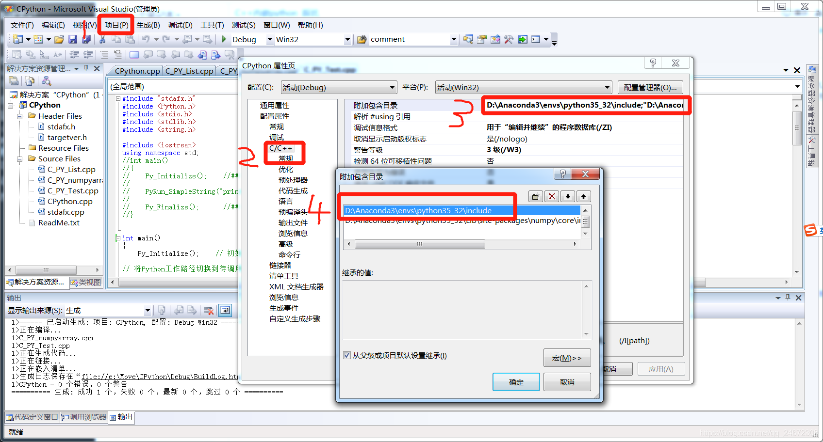
Task: Open the BuildLog file link in output
Action: (160, 377)
